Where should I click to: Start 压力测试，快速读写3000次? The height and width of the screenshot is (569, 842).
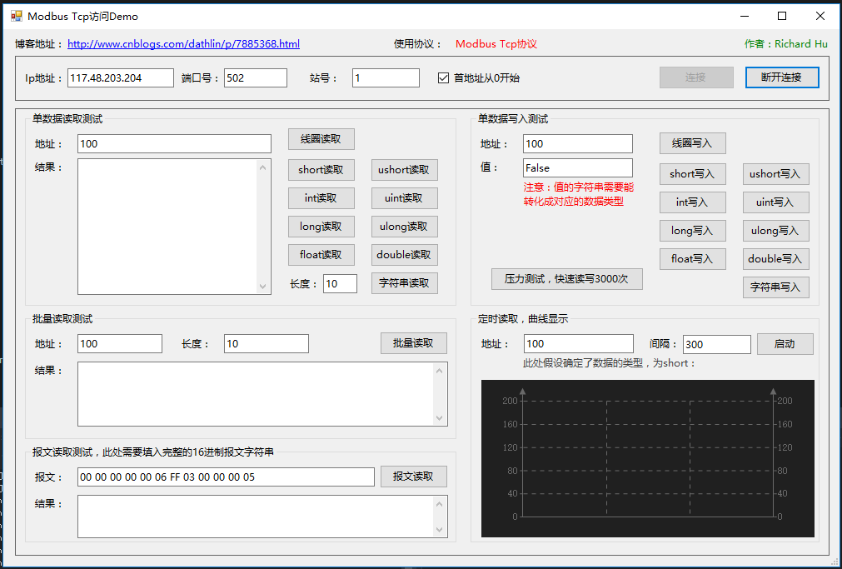click(567, 279)
